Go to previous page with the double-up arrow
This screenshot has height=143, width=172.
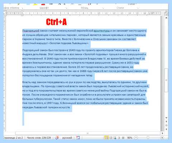point(166,121)
